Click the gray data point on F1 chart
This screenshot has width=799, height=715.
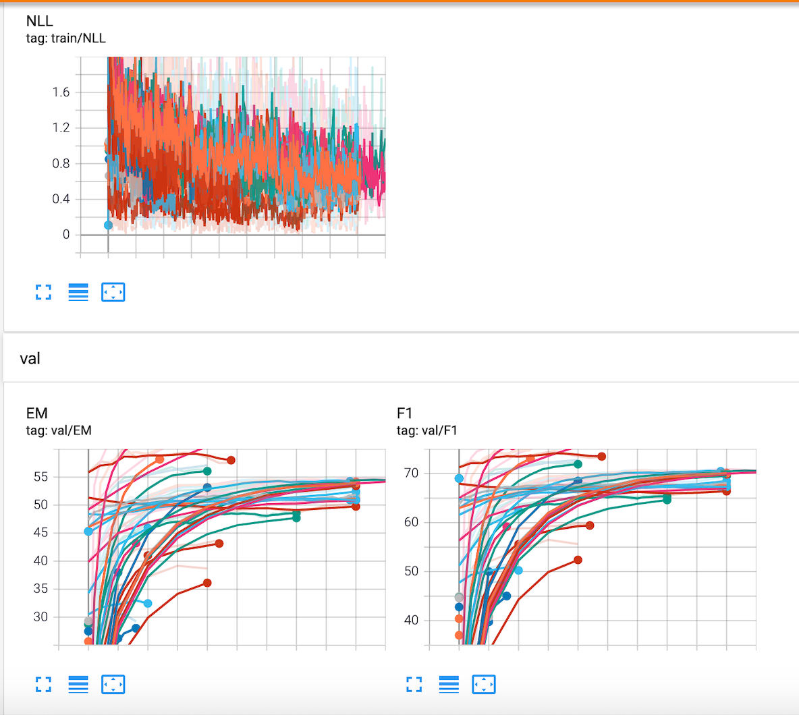click(460, 598)
